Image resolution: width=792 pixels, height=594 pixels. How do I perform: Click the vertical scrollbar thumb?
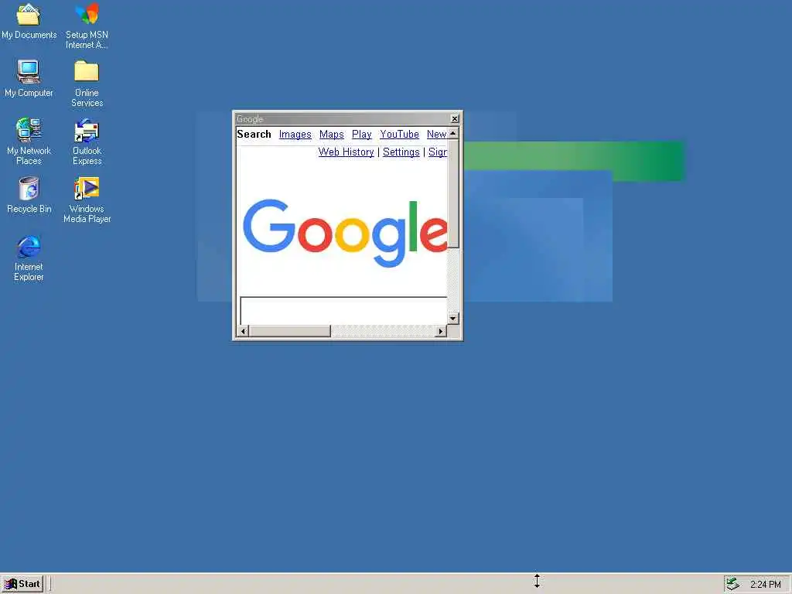[453, 193]
